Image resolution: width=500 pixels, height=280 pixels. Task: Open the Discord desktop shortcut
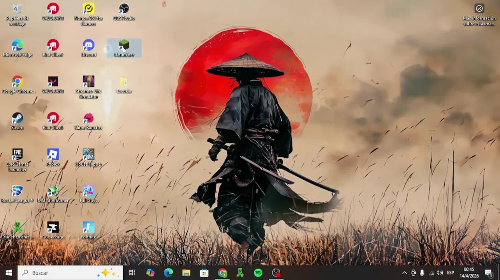point(88,48)
